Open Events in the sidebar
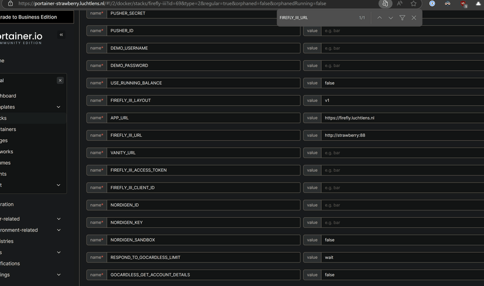This screenshot has height=286, width=484. click(x=4, y=174)
